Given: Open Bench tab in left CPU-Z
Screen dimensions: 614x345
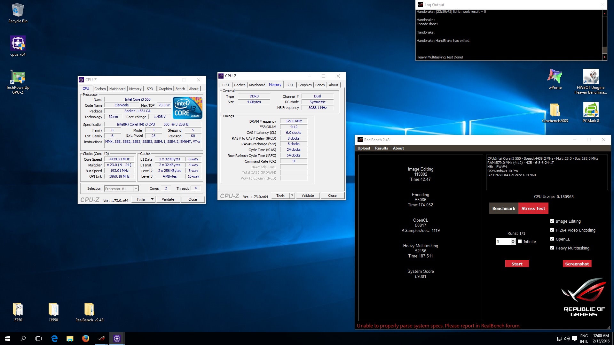Looking at the screenshot, I should tap(180, 89).
